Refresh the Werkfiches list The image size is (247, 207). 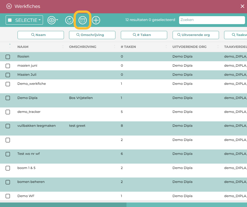[69, 20]
